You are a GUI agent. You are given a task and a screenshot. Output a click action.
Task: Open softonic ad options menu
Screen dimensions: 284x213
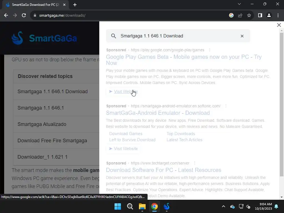[226, 106]
